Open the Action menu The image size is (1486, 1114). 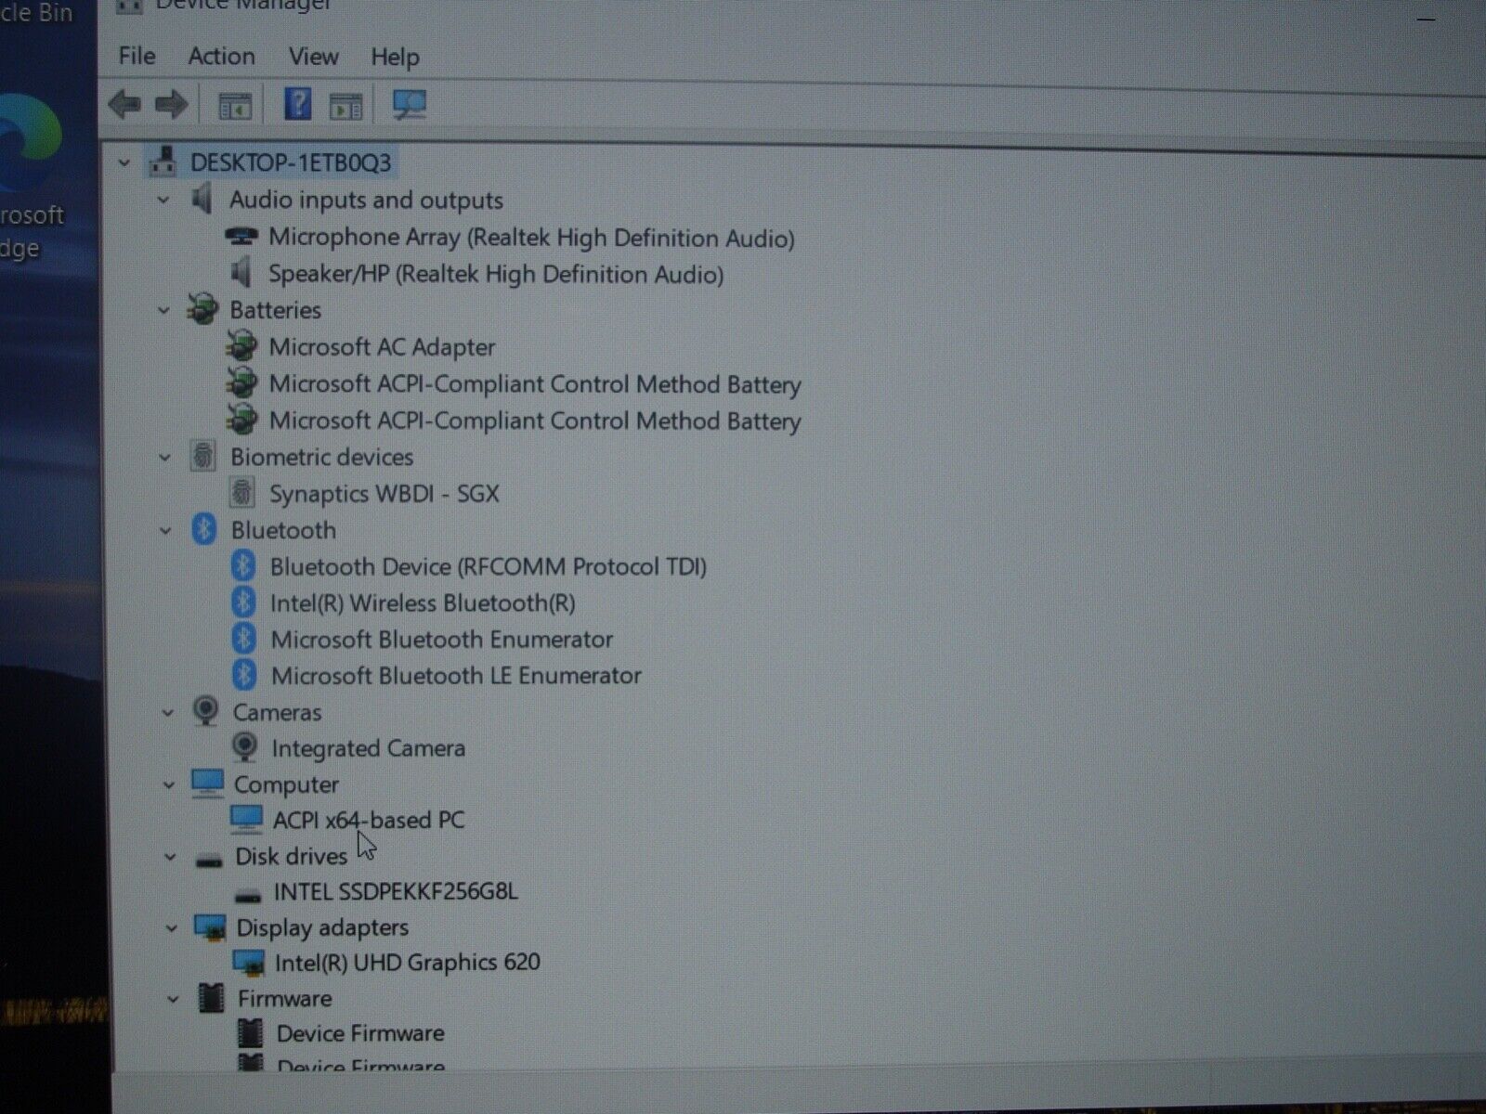click(x=221, y=56)
